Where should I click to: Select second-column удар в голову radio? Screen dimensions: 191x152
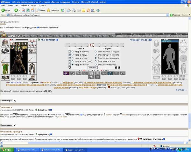pos(73,52)
